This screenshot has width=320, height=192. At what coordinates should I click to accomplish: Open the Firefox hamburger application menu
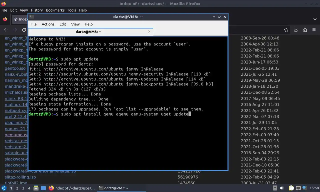314,30
